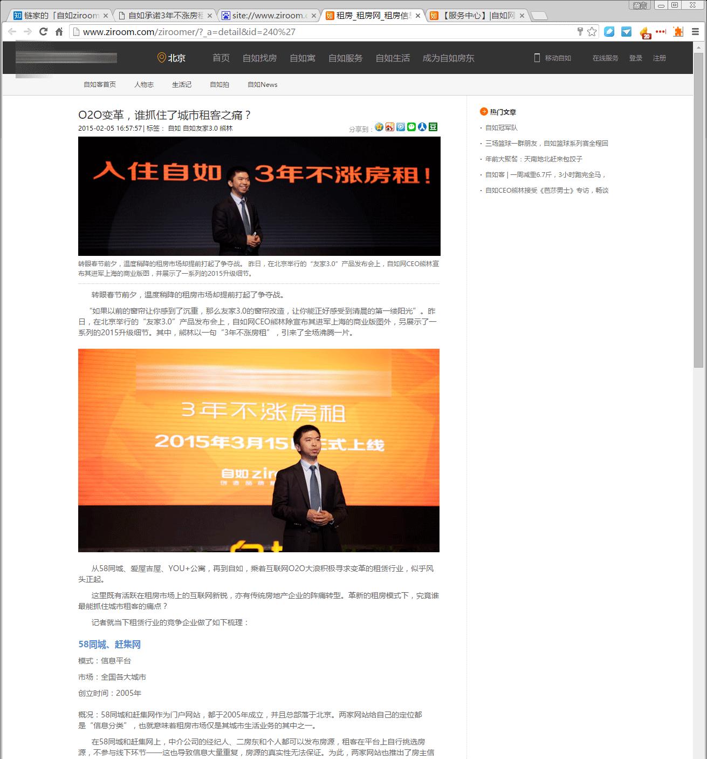Click the blurred site logo in header
Viewport: 707px width, 759px height.
pyautogui.click(x=66, y=58)
